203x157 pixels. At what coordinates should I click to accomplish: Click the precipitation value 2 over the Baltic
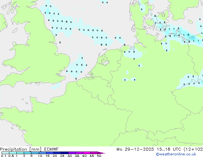pyautogui.click(x=188, y=35)
